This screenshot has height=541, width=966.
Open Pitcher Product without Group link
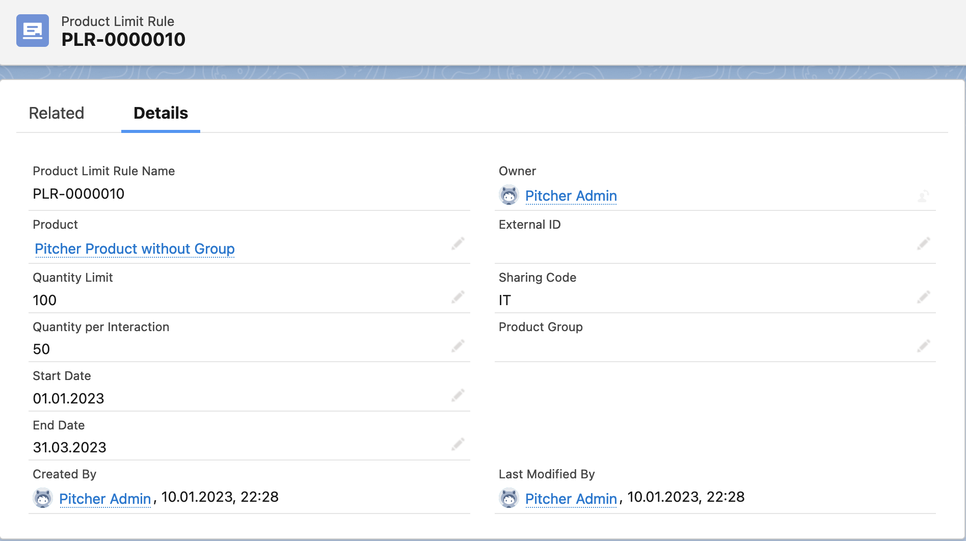coord(135,249)
